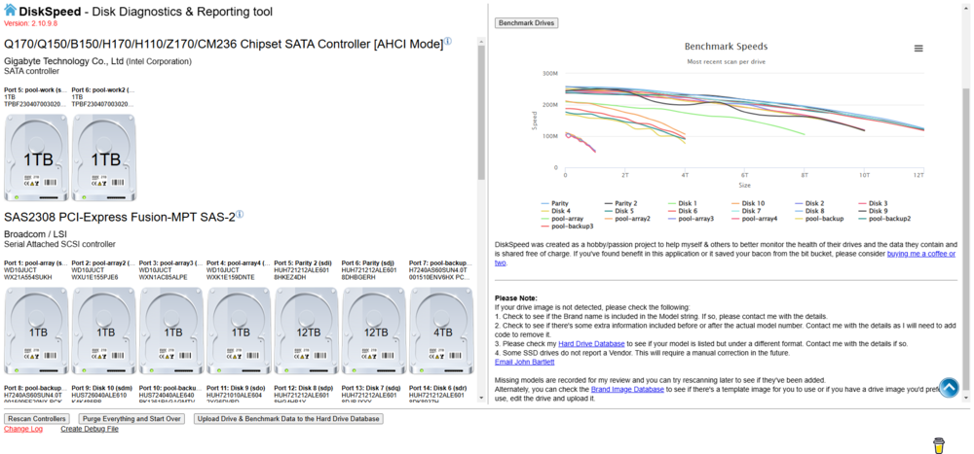Hide the pool-backup2 legend series
974x454 pixels.
coord(884,219)
